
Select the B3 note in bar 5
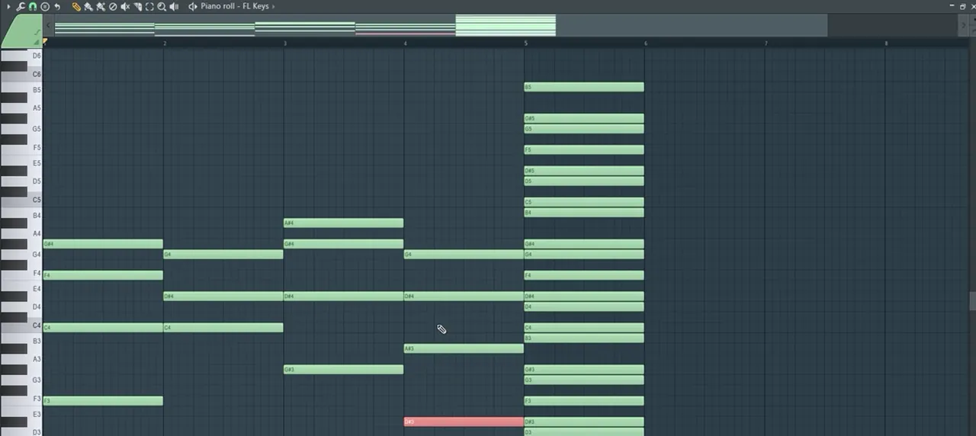point(584,338)
